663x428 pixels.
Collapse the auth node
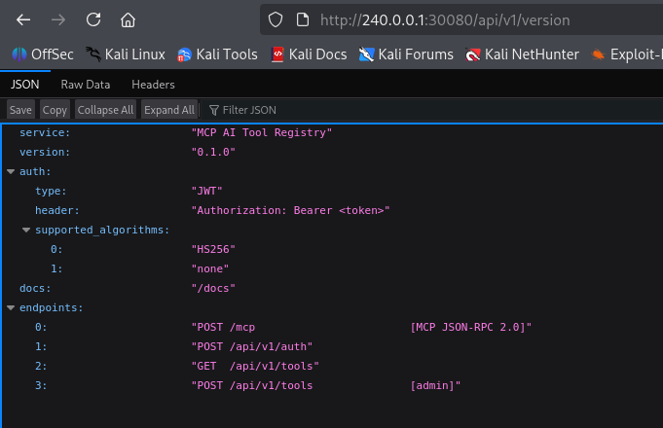[11, 171]
